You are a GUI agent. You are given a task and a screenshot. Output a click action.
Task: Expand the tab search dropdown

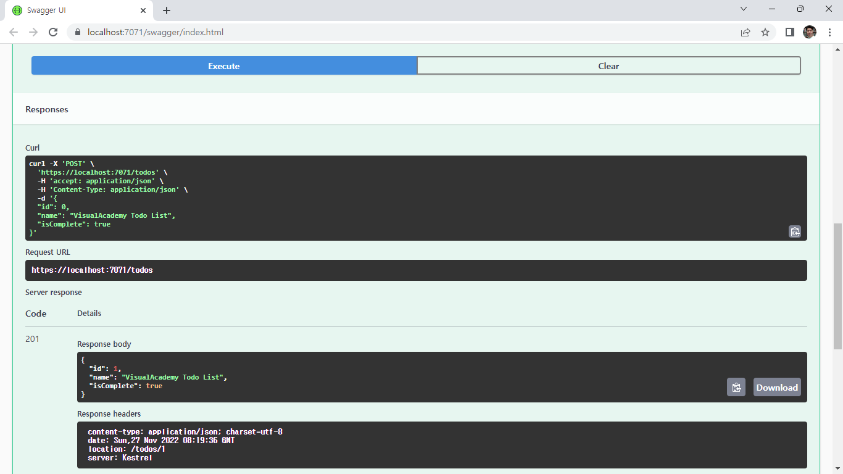[744, 9]
